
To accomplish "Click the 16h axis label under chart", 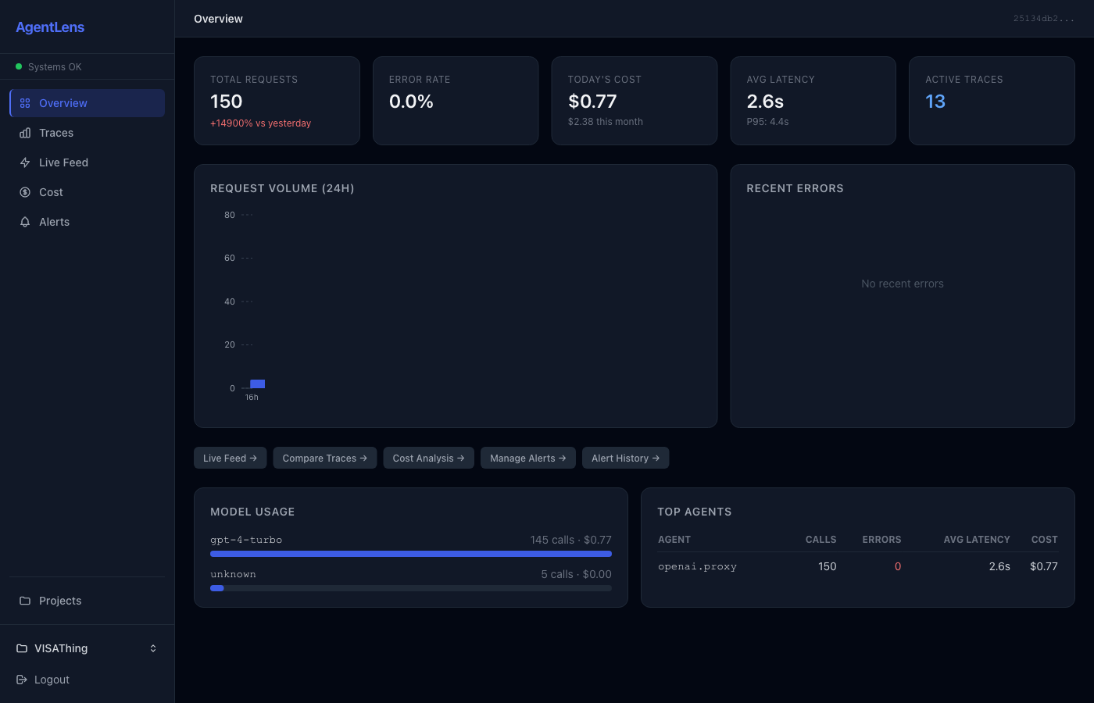I will click(252, 398).
